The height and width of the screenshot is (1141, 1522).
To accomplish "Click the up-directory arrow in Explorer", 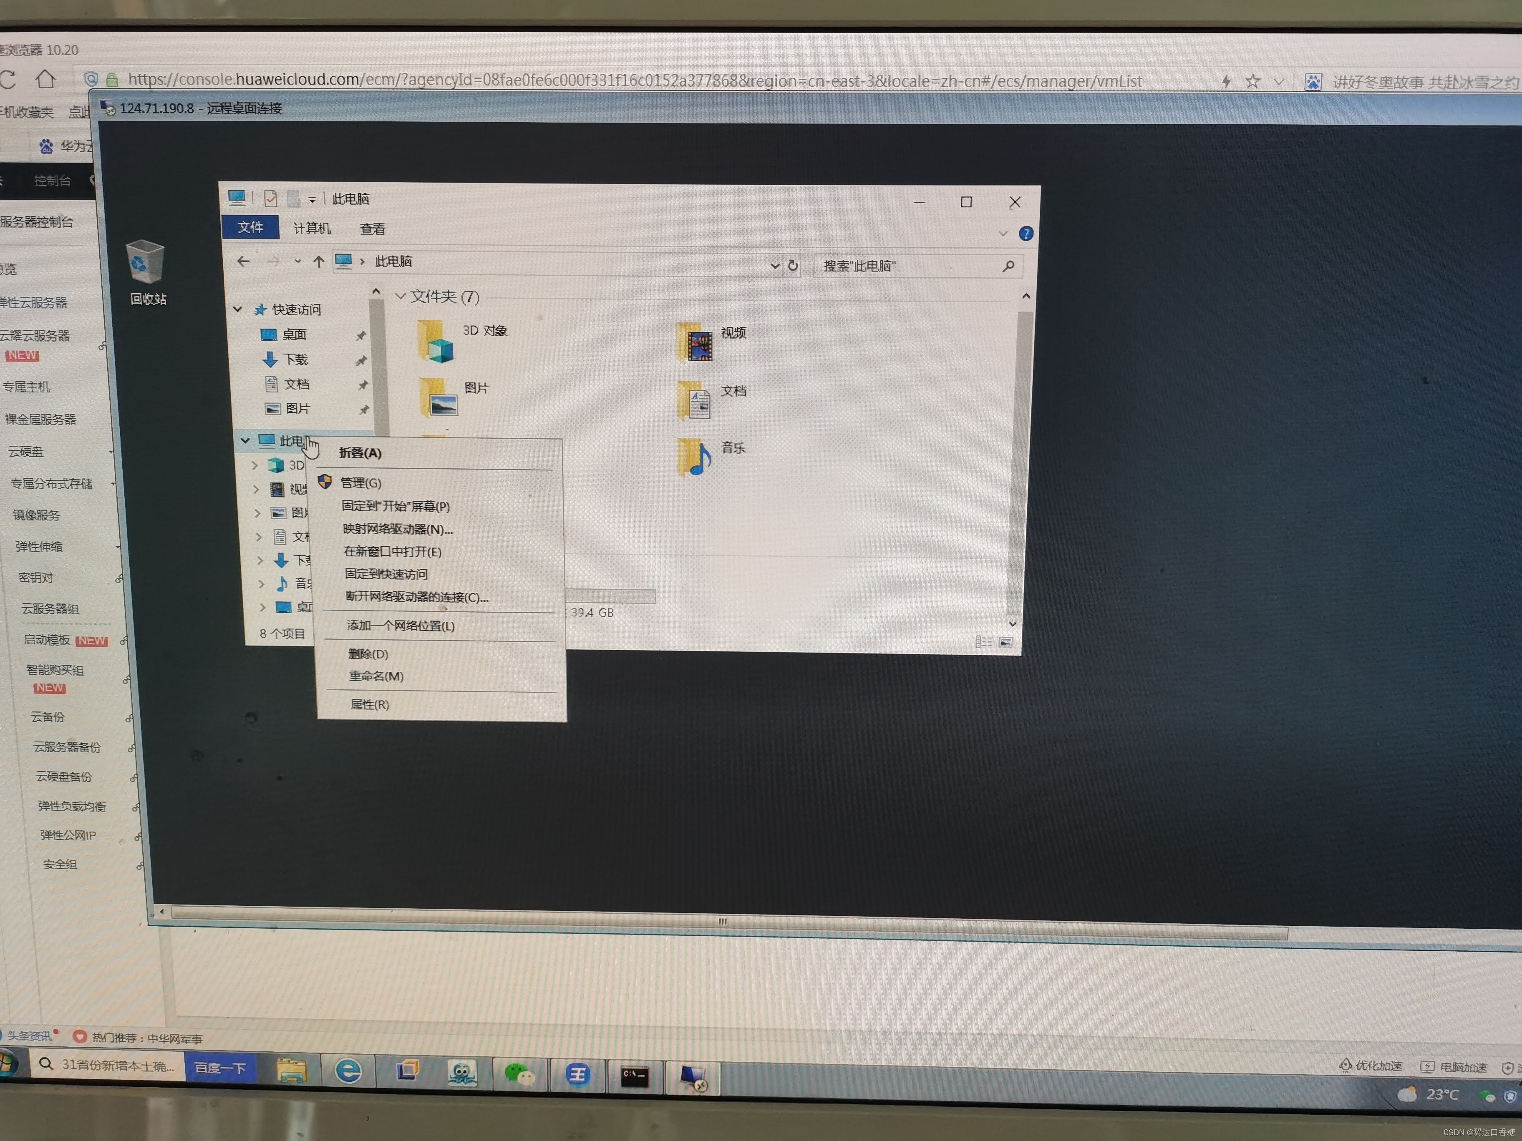I will coord(318,262).
